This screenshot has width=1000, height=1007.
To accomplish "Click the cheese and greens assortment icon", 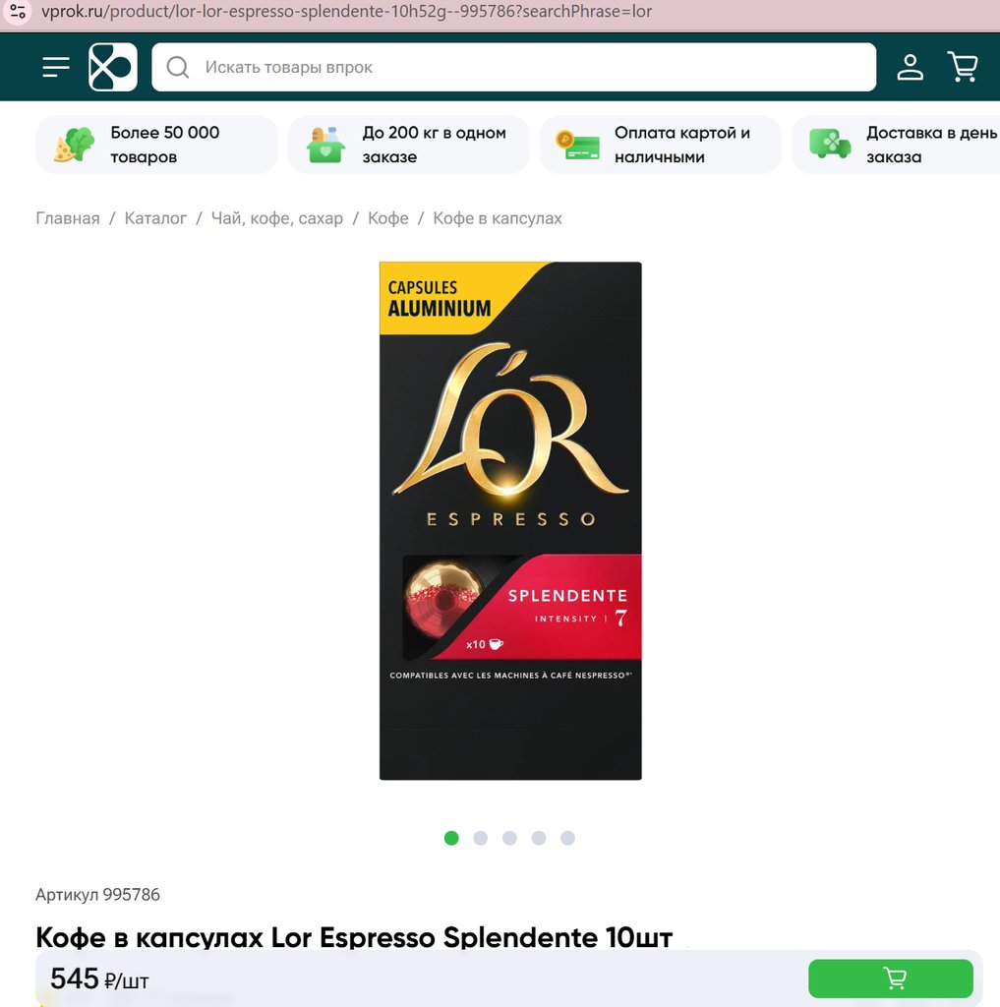I will [74, 145].
